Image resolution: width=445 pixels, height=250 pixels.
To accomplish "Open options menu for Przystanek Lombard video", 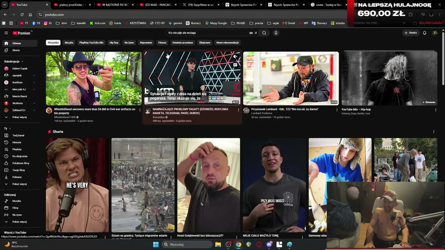I will 337,110.
